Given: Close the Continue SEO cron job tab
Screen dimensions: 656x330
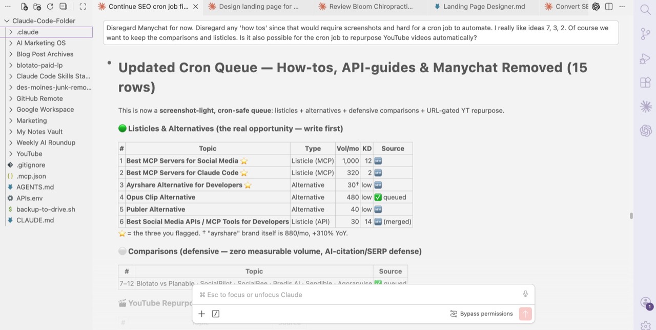Looking at the screenshot, I should click(195, 7).
